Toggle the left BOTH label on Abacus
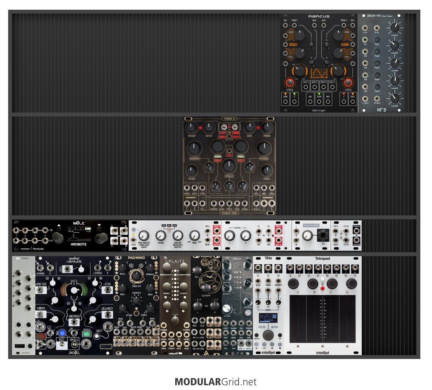Screen dimensions: 432x390 (293, 44)
